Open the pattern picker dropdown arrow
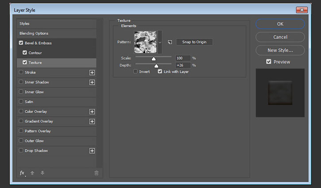 pos(160,42)
